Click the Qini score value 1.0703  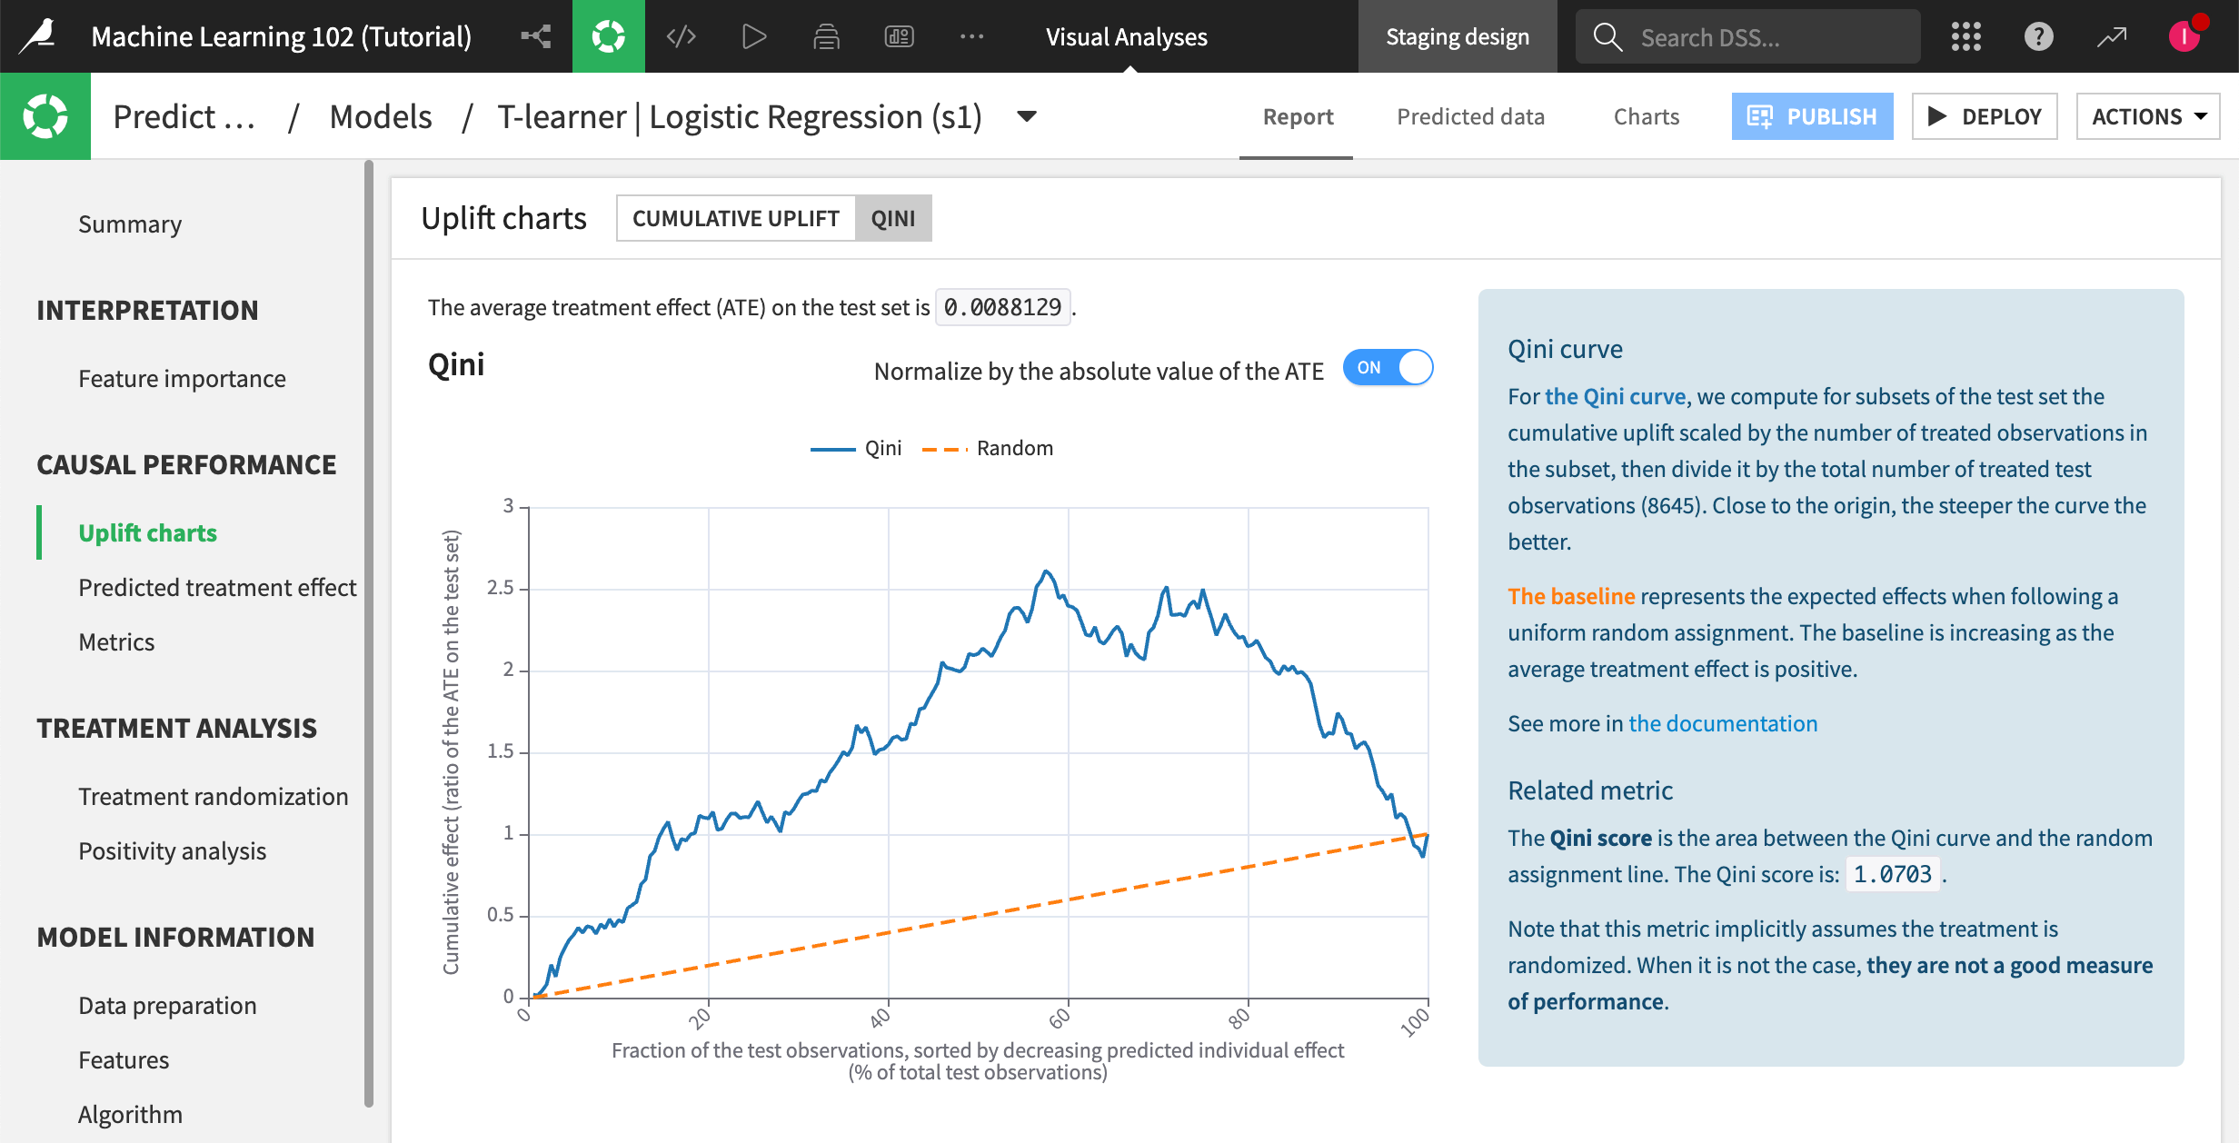point(1893,874)
